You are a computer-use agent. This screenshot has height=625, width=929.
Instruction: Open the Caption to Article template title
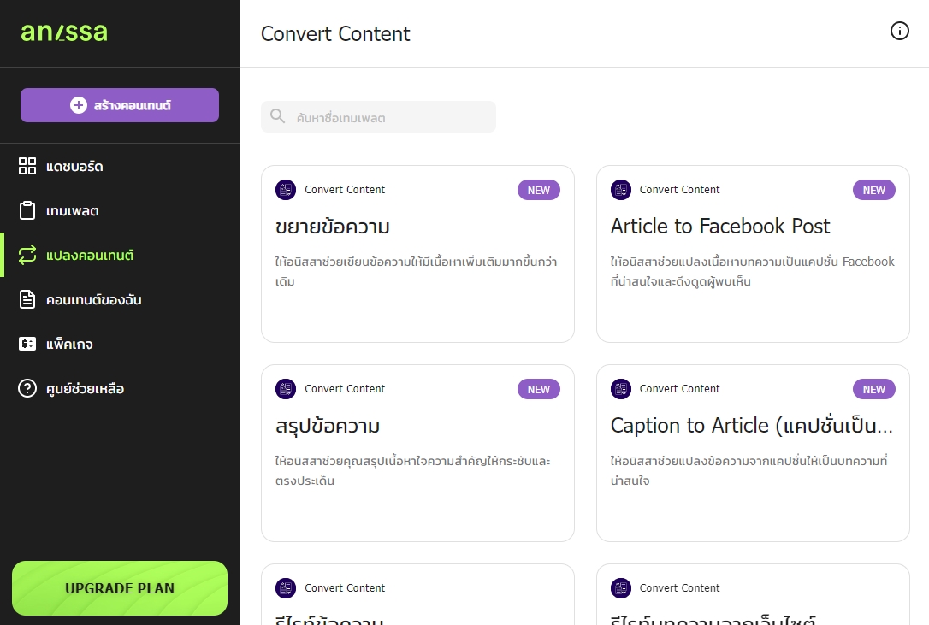751,425
